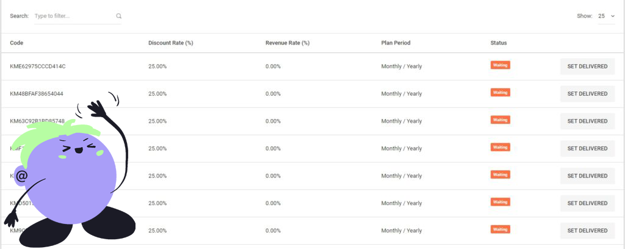Click the search magnifier icon
This screenshot has width=625, height=249.
pyautogui.click(x=118, y=16)
